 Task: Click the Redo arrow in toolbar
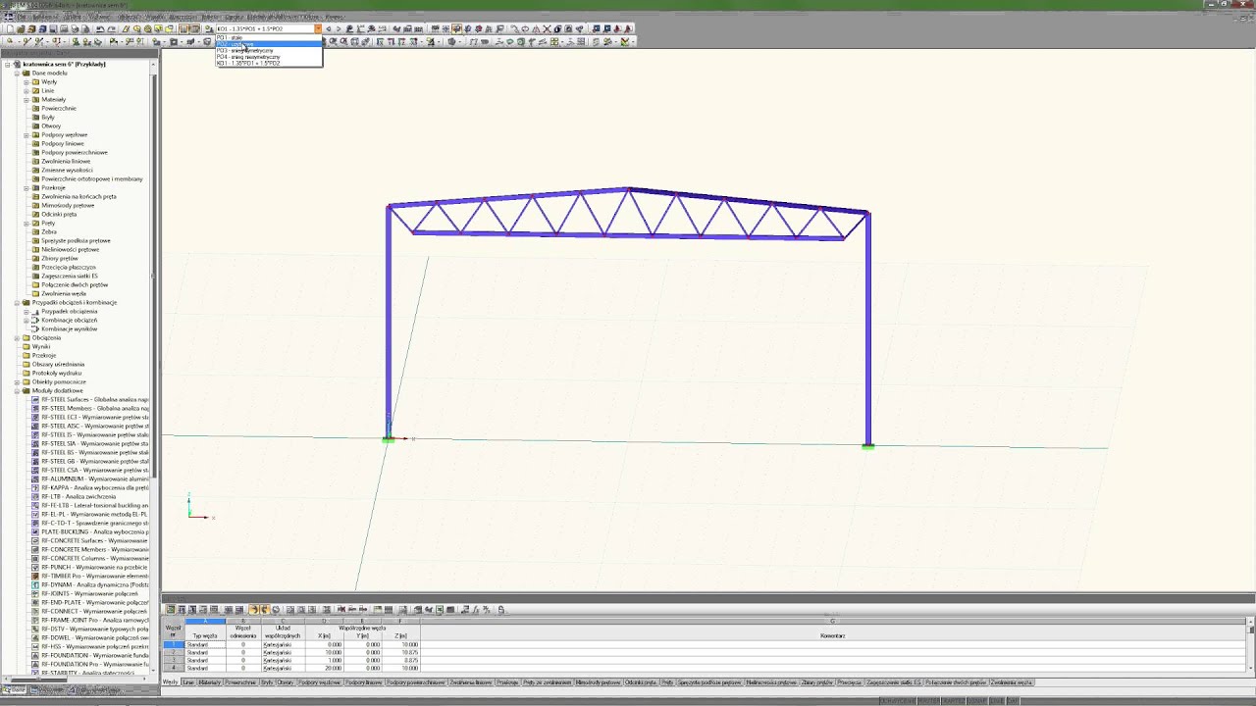[x=110, y=28]
